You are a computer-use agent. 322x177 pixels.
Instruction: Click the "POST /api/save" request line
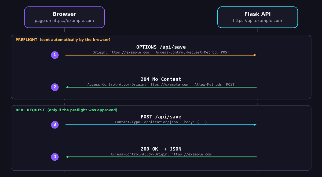point(161,117)
